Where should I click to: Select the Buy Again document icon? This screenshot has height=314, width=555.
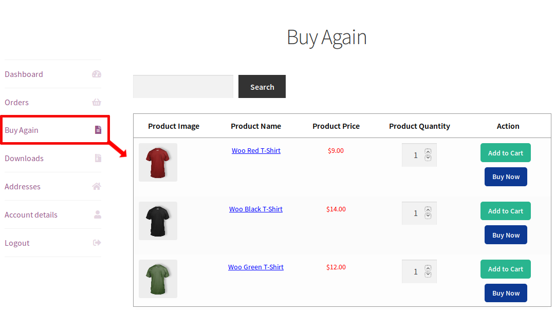pyautogui.click(x=98, y=130)
